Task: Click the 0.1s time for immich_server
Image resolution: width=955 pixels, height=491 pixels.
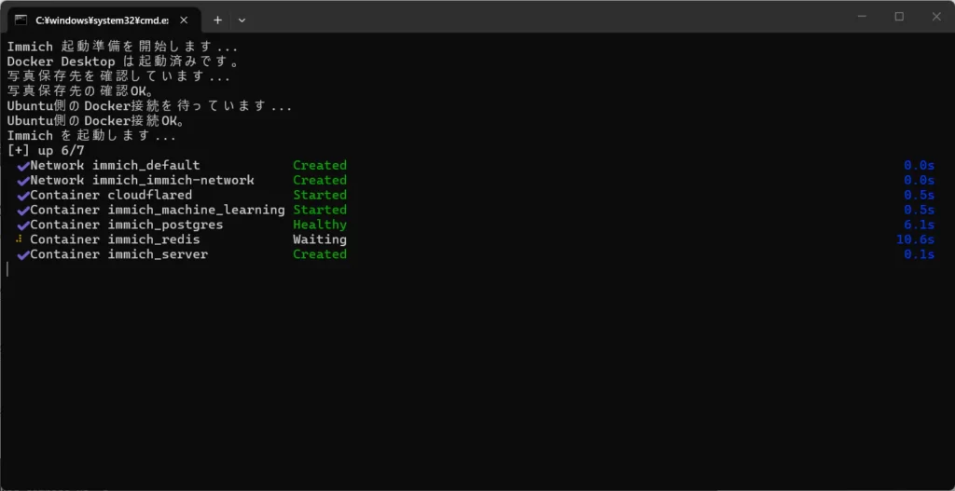Action: (x=919, y=254)
